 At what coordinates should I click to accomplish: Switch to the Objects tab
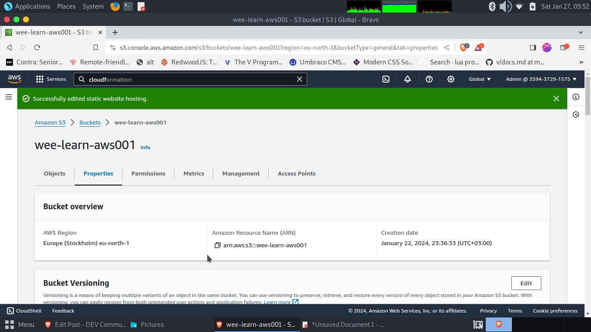[55, 173]
